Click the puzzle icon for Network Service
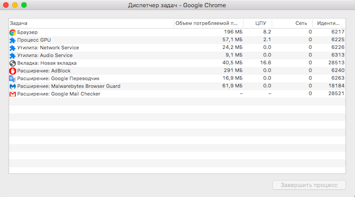Image resolution: width=355 pixels, height=197 pixels. pos(13,48)
